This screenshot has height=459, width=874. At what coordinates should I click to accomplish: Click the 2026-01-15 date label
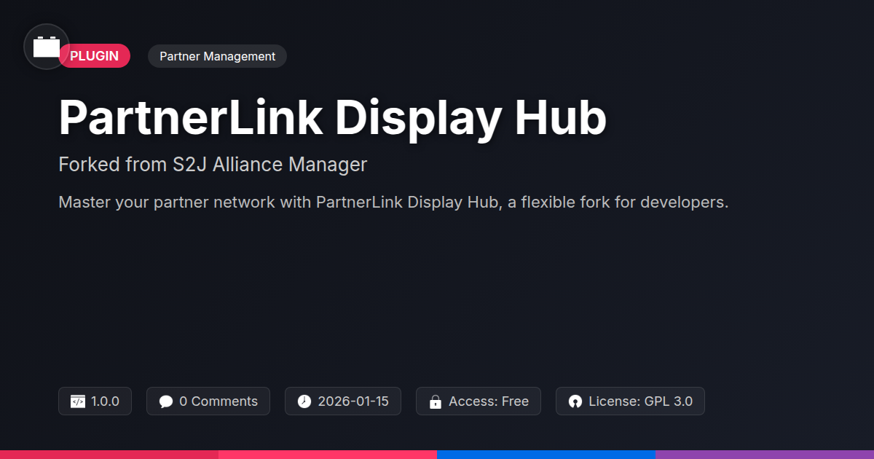[353, 401]
